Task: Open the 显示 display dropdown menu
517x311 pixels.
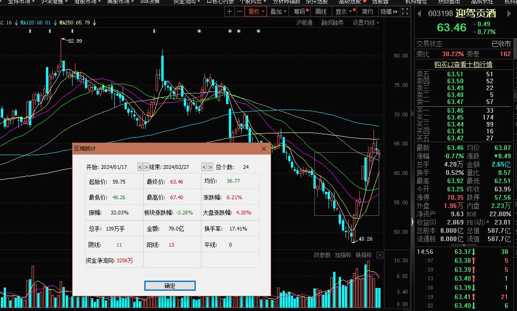Action: [x=344, y=12]
